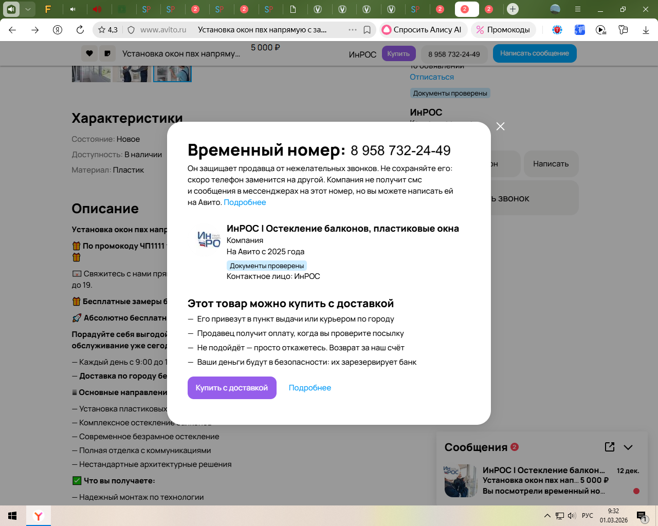
Task: Open the browser main menu (three lines)
Action: click(x=578, y=9)
